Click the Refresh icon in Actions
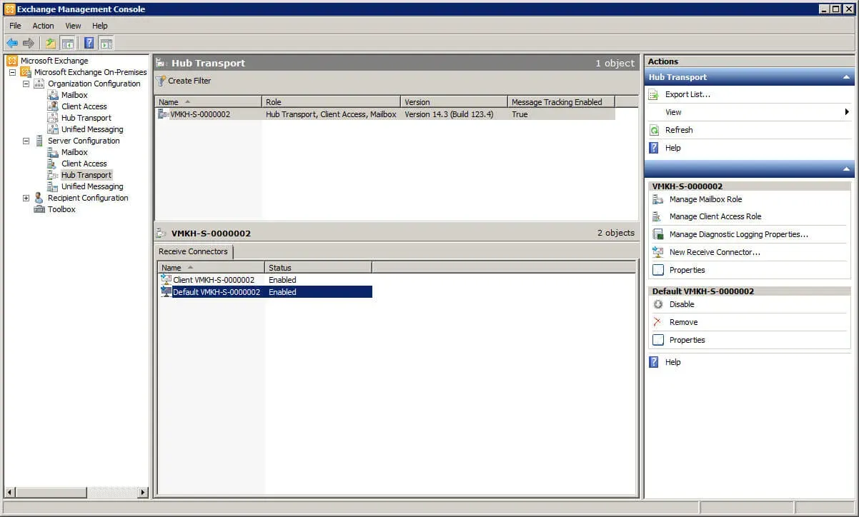This screenshot has height=517, width=859. click(654, 130)
